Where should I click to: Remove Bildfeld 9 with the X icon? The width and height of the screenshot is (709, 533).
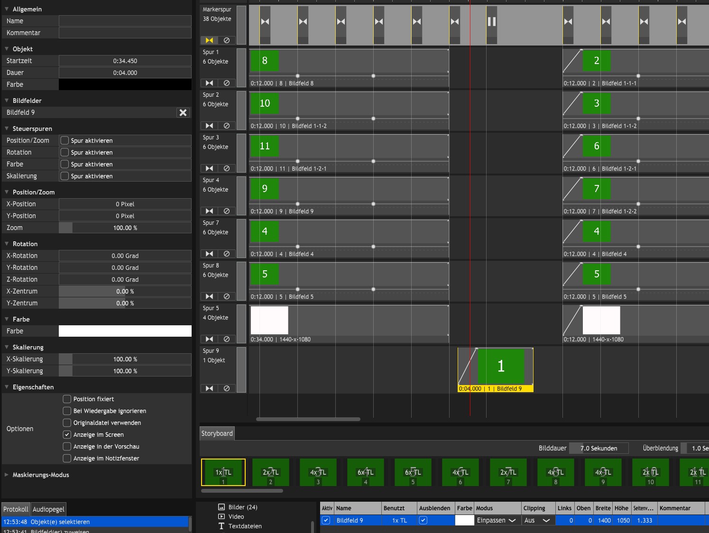point(183,112)
